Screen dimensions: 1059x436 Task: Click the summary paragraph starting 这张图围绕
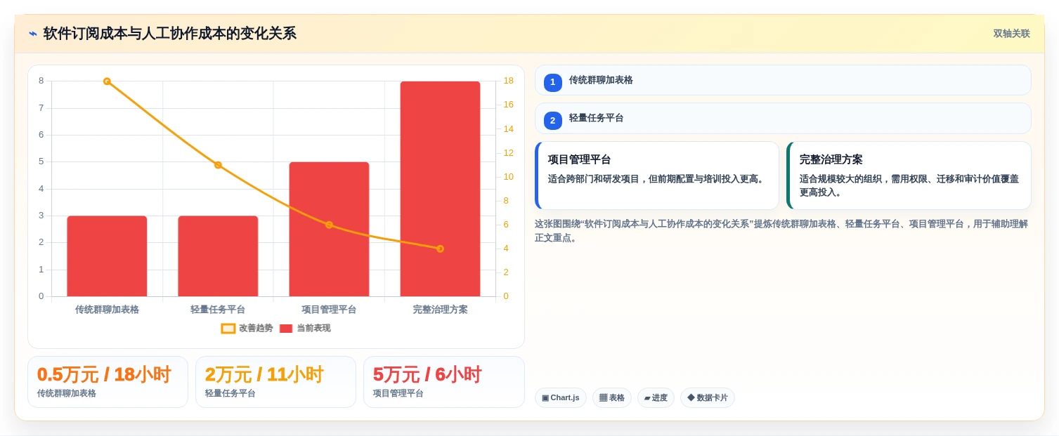(x=781, y=231)
